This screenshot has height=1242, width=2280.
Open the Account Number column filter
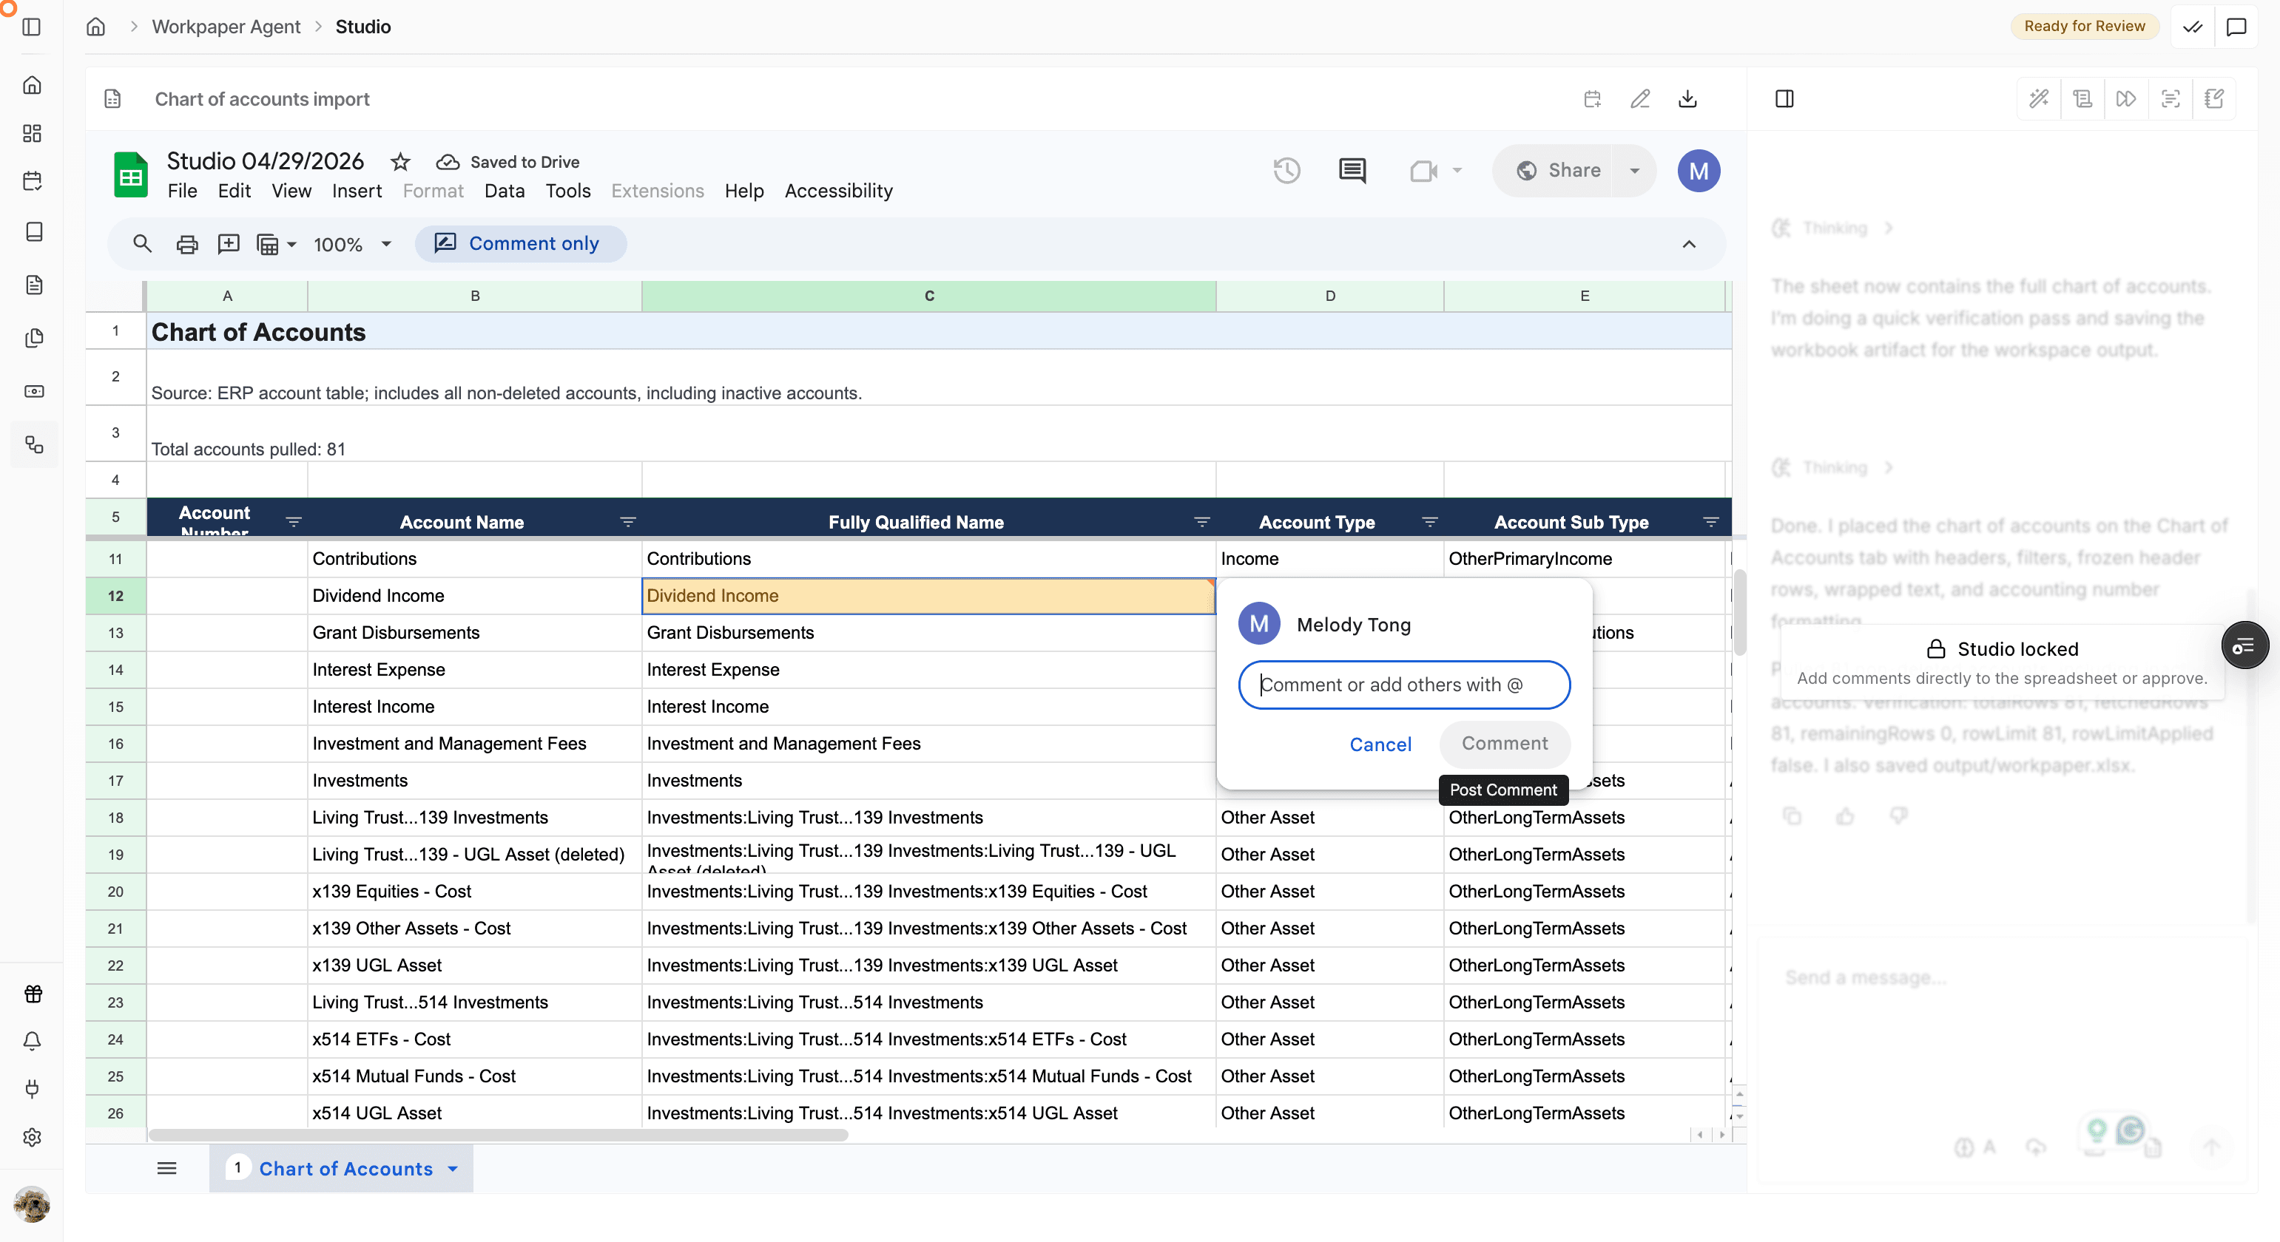click(294, 522)
